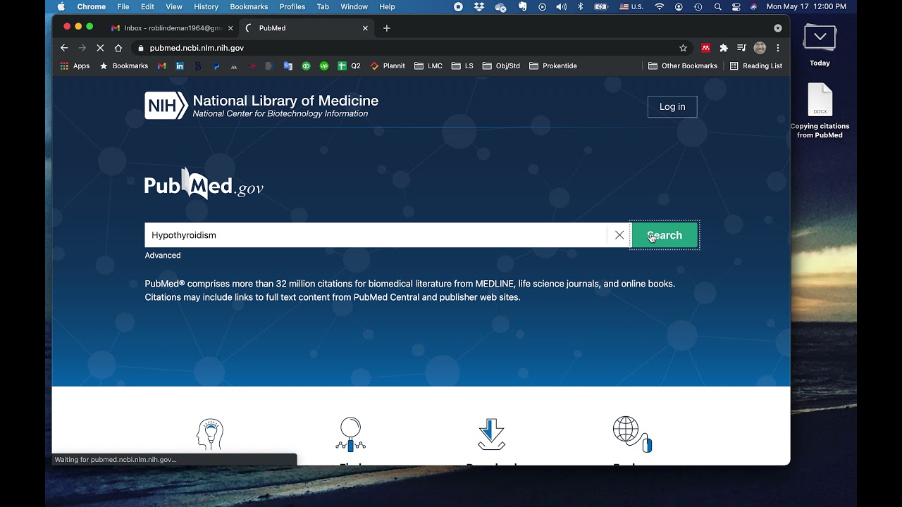Click the Learn head lightbulb icon

pyautogui.click(x=210, y=434)
